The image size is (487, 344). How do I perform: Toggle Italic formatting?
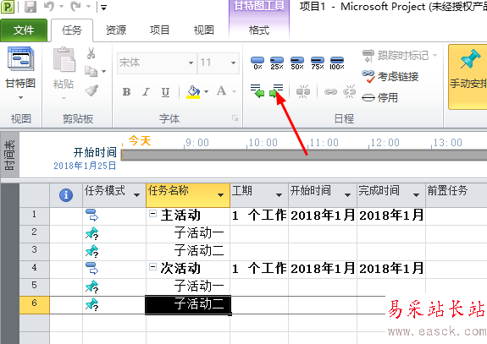pos(146,92)
